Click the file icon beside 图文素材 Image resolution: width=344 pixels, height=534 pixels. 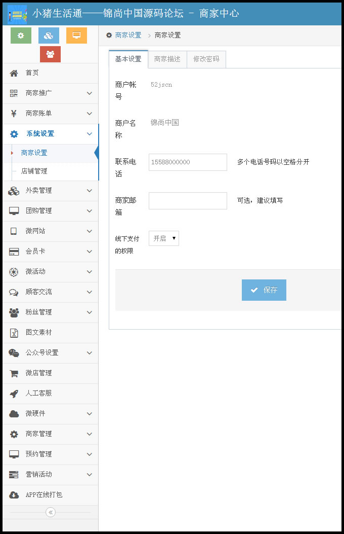tap(14, 333)
